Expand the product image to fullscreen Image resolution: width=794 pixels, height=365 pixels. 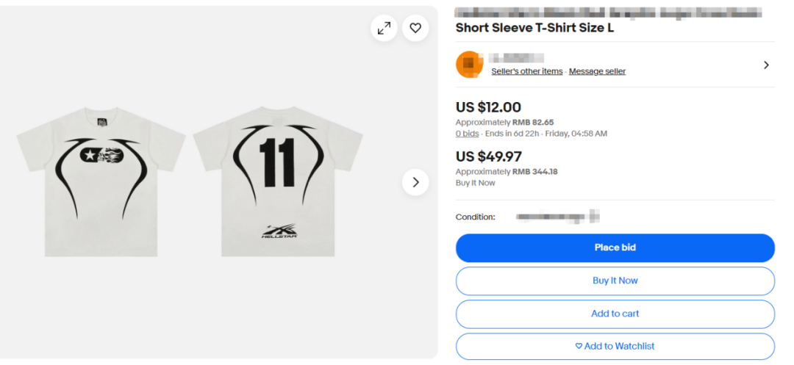click(x=384, y=28)
